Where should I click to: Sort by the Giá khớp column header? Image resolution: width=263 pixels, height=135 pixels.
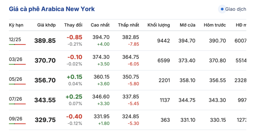coord(46,25)
